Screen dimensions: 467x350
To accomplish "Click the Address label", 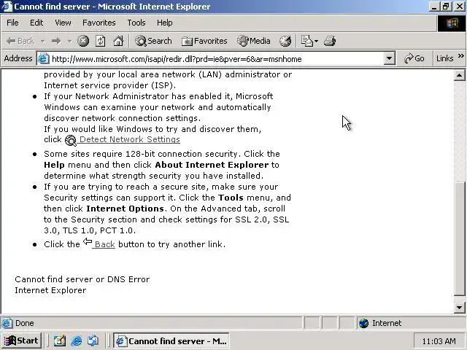I will point(18,58).
